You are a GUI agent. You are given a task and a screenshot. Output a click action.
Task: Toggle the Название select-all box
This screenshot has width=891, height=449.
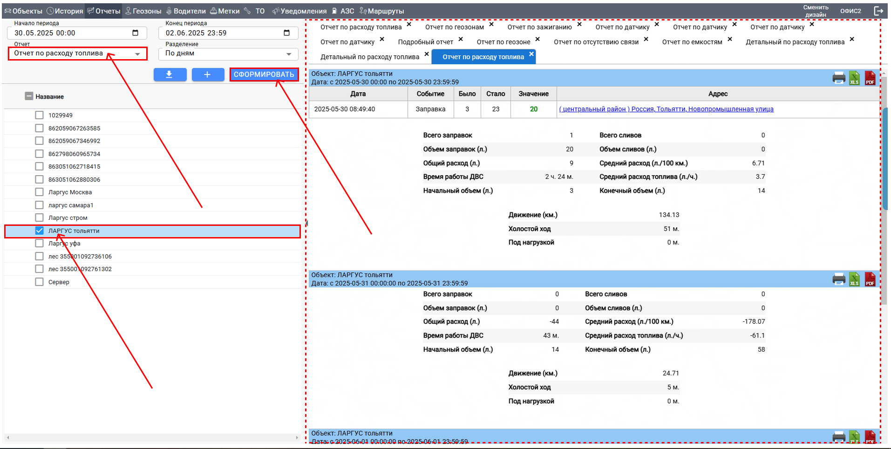[29, 96]
